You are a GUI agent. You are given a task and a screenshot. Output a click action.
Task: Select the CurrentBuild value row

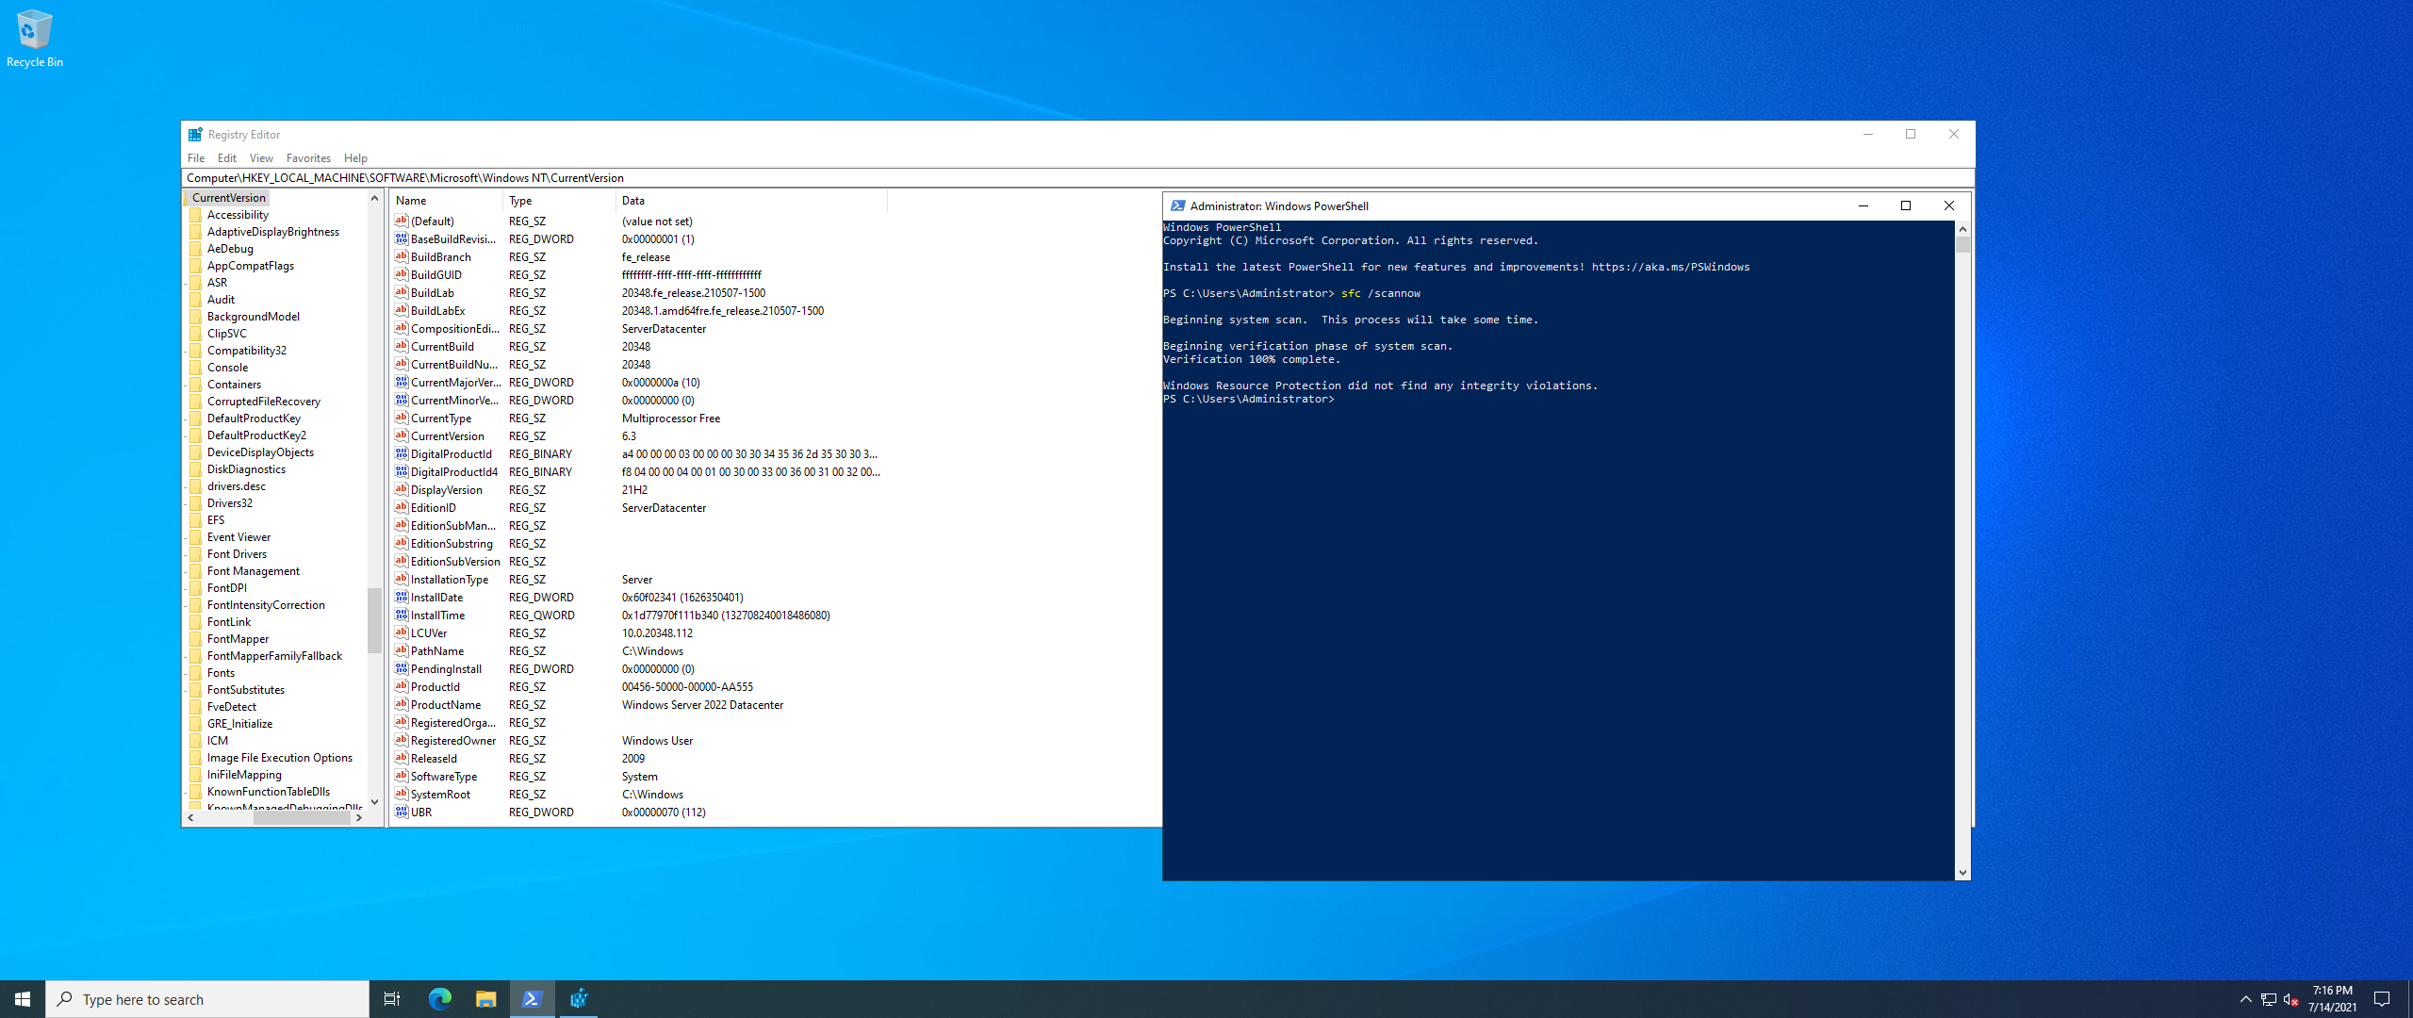638,347
